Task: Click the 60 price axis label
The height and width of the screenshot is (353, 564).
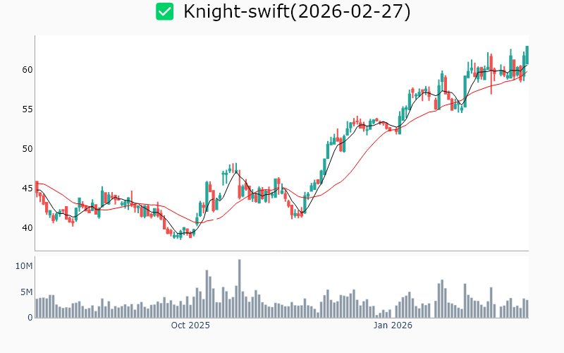Action: pyautogui.click(x=27, y=69)
